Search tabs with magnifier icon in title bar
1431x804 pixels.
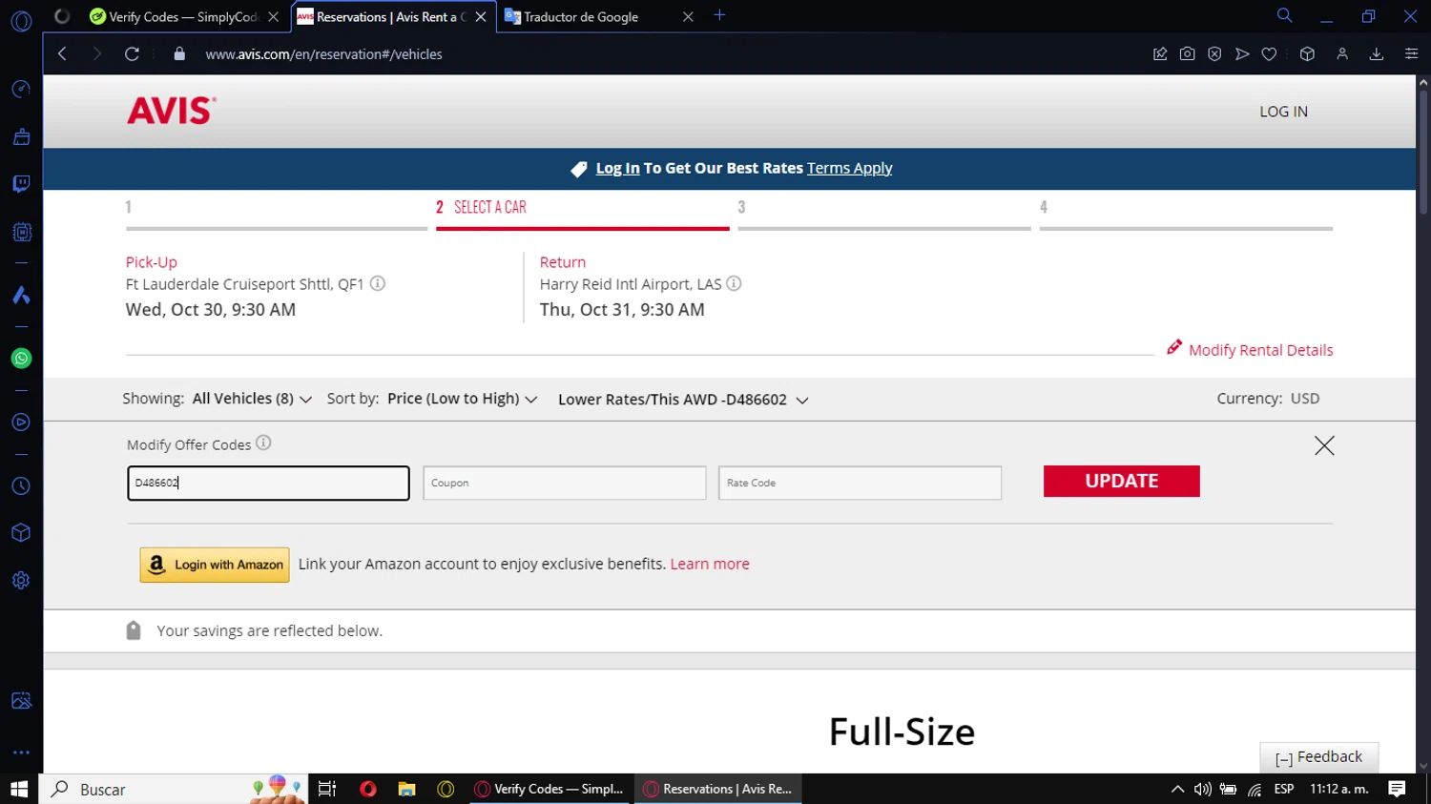1285,15
